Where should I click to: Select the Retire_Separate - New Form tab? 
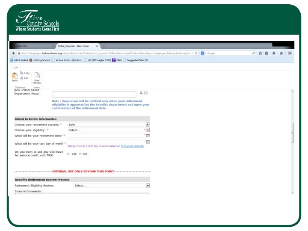[x=77, y=46]
